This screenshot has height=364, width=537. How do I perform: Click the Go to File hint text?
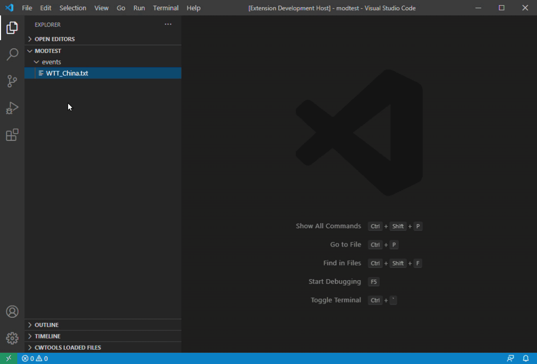tap(345, 245)
